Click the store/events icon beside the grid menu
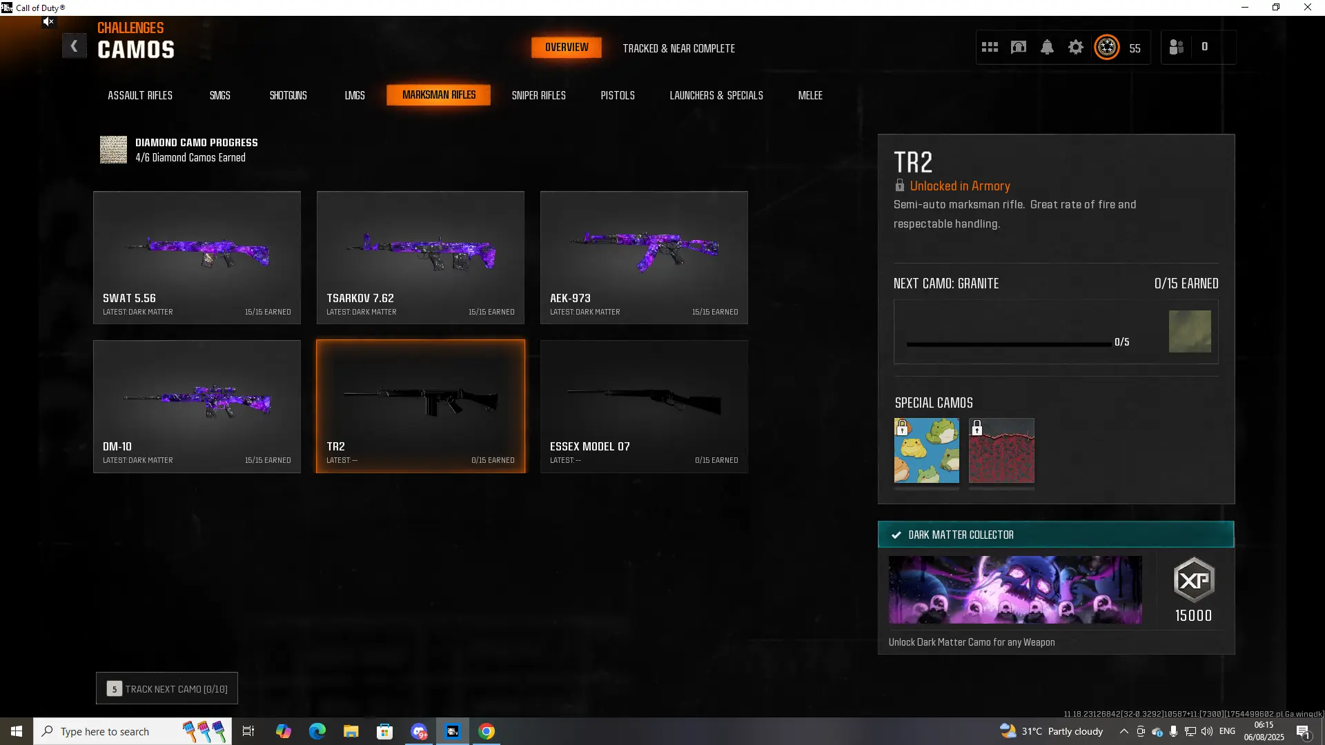This screenshot has height=745, width=1325. click(x=1019, y=48)
